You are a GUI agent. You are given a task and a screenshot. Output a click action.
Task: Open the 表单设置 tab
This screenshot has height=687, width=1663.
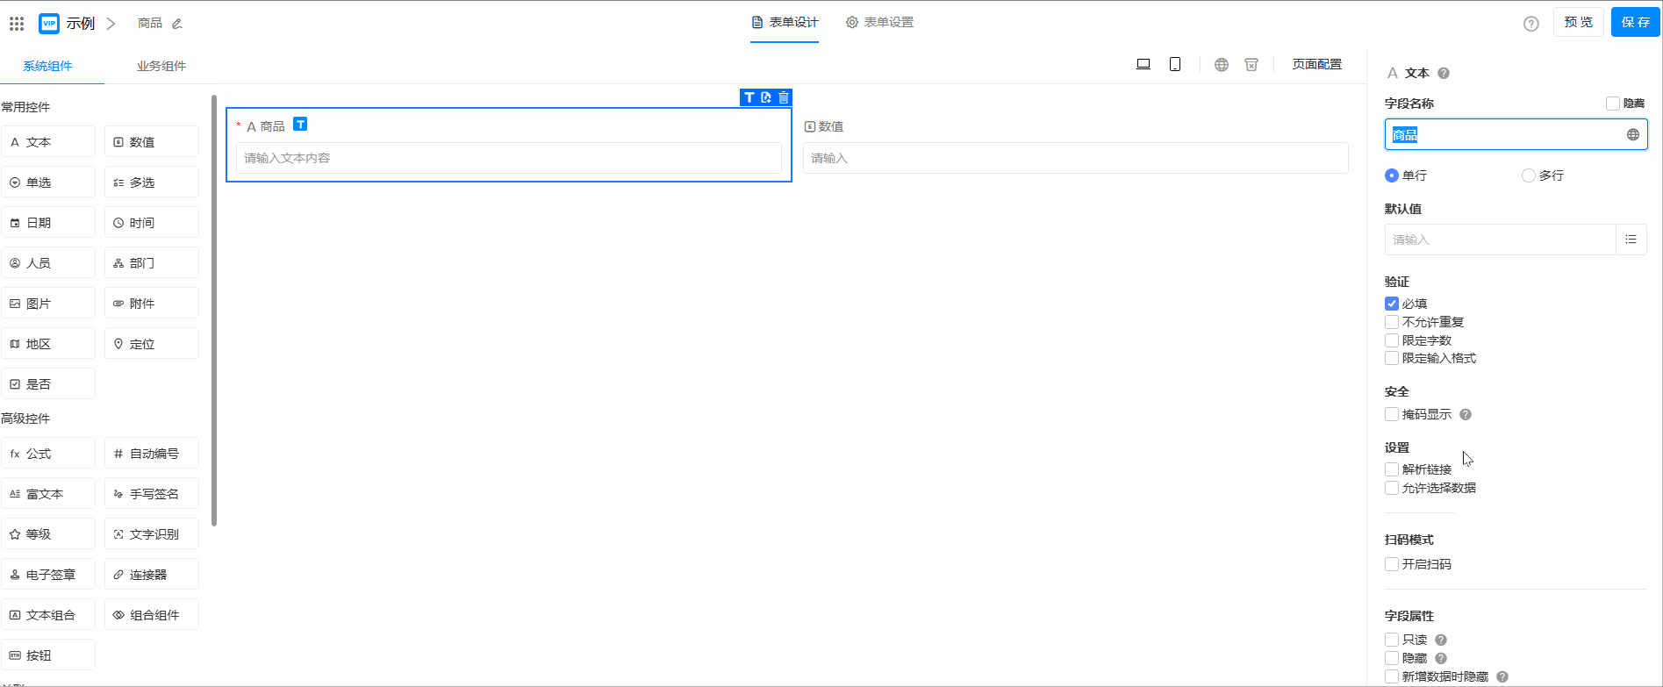(x=880, y=22)
